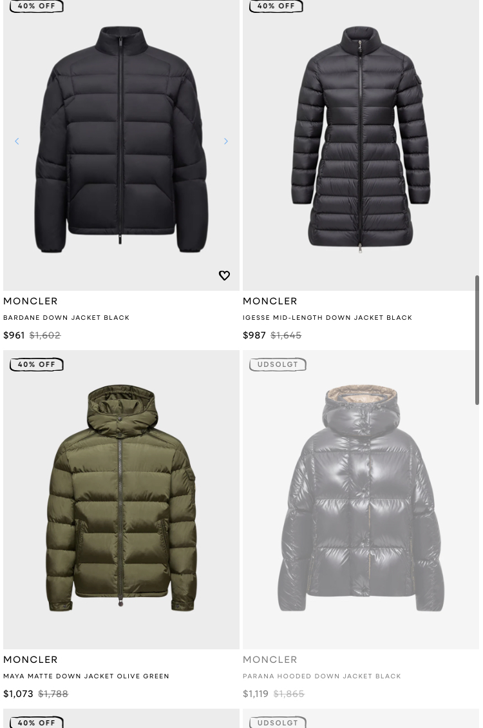This screenshot has width=483, height=728.
Task: Click the page vertical scrollbar handle
Action: coord(477,340)
